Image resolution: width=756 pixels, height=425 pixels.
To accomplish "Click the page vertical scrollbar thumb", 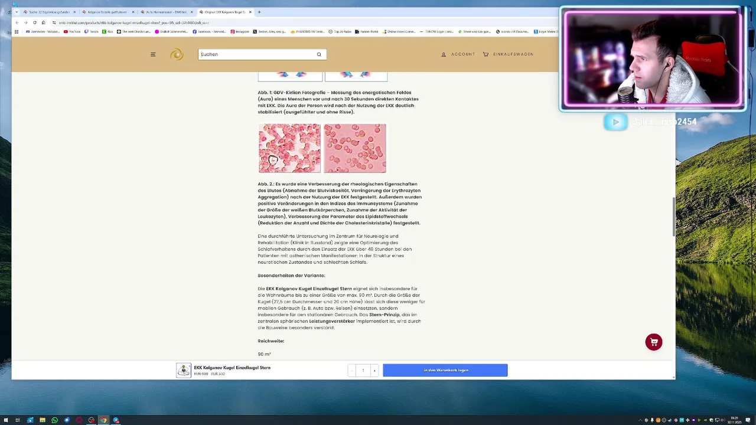I will (674, 215).
